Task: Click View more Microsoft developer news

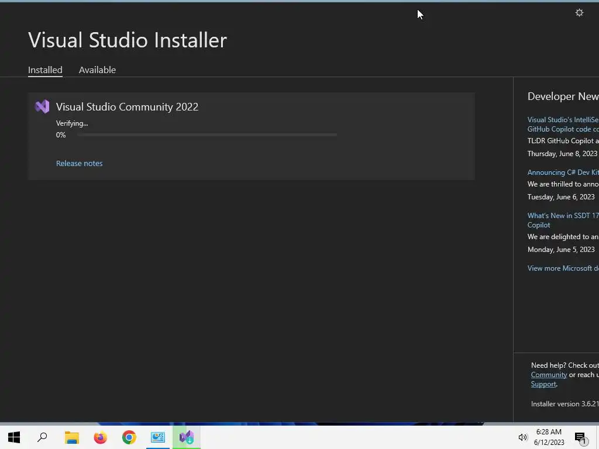Action: 563,268
